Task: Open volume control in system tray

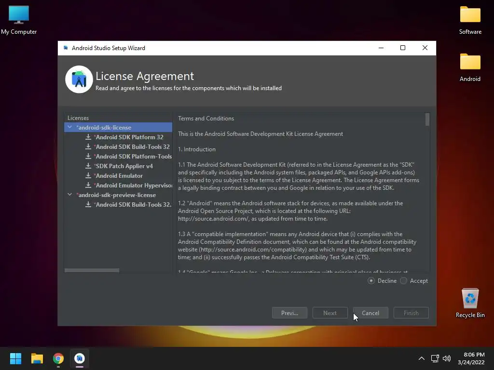Action: pyautogui.click(x=446, y=358)
